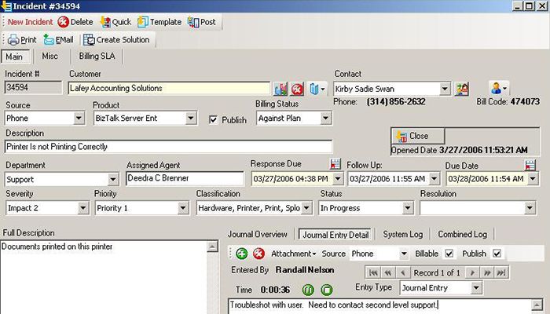Click the Close incident button
The height and width of the screenshot is (314, 550).
pos(418,136)
